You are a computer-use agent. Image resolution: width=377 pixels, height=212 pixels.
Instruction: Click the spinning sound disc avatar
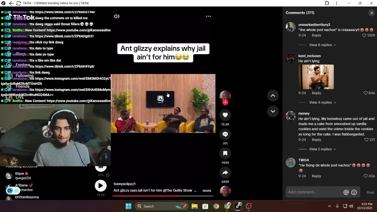click(225, 191)
